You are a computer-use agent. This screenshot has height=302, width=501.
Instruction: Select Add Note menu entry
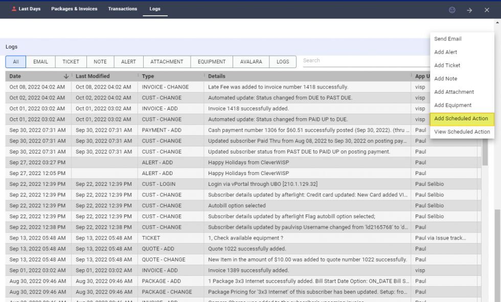(x=446, y=78)
